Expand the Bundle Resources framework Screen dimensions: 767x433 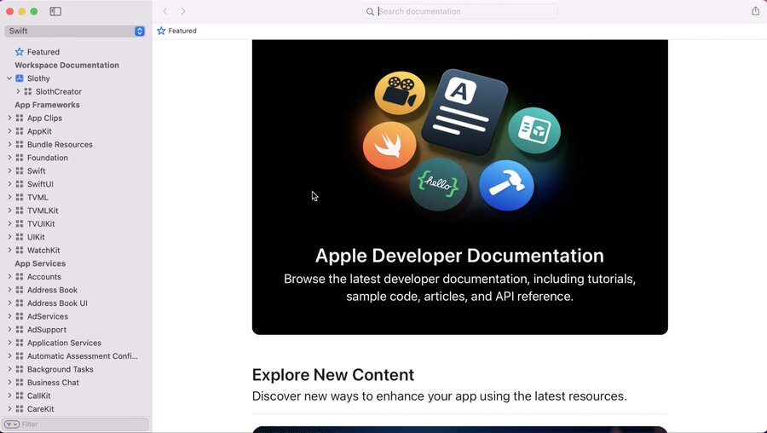pos(9,144)
